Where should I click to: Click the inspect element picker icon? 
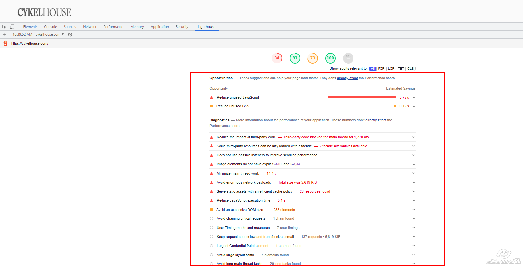4,27
